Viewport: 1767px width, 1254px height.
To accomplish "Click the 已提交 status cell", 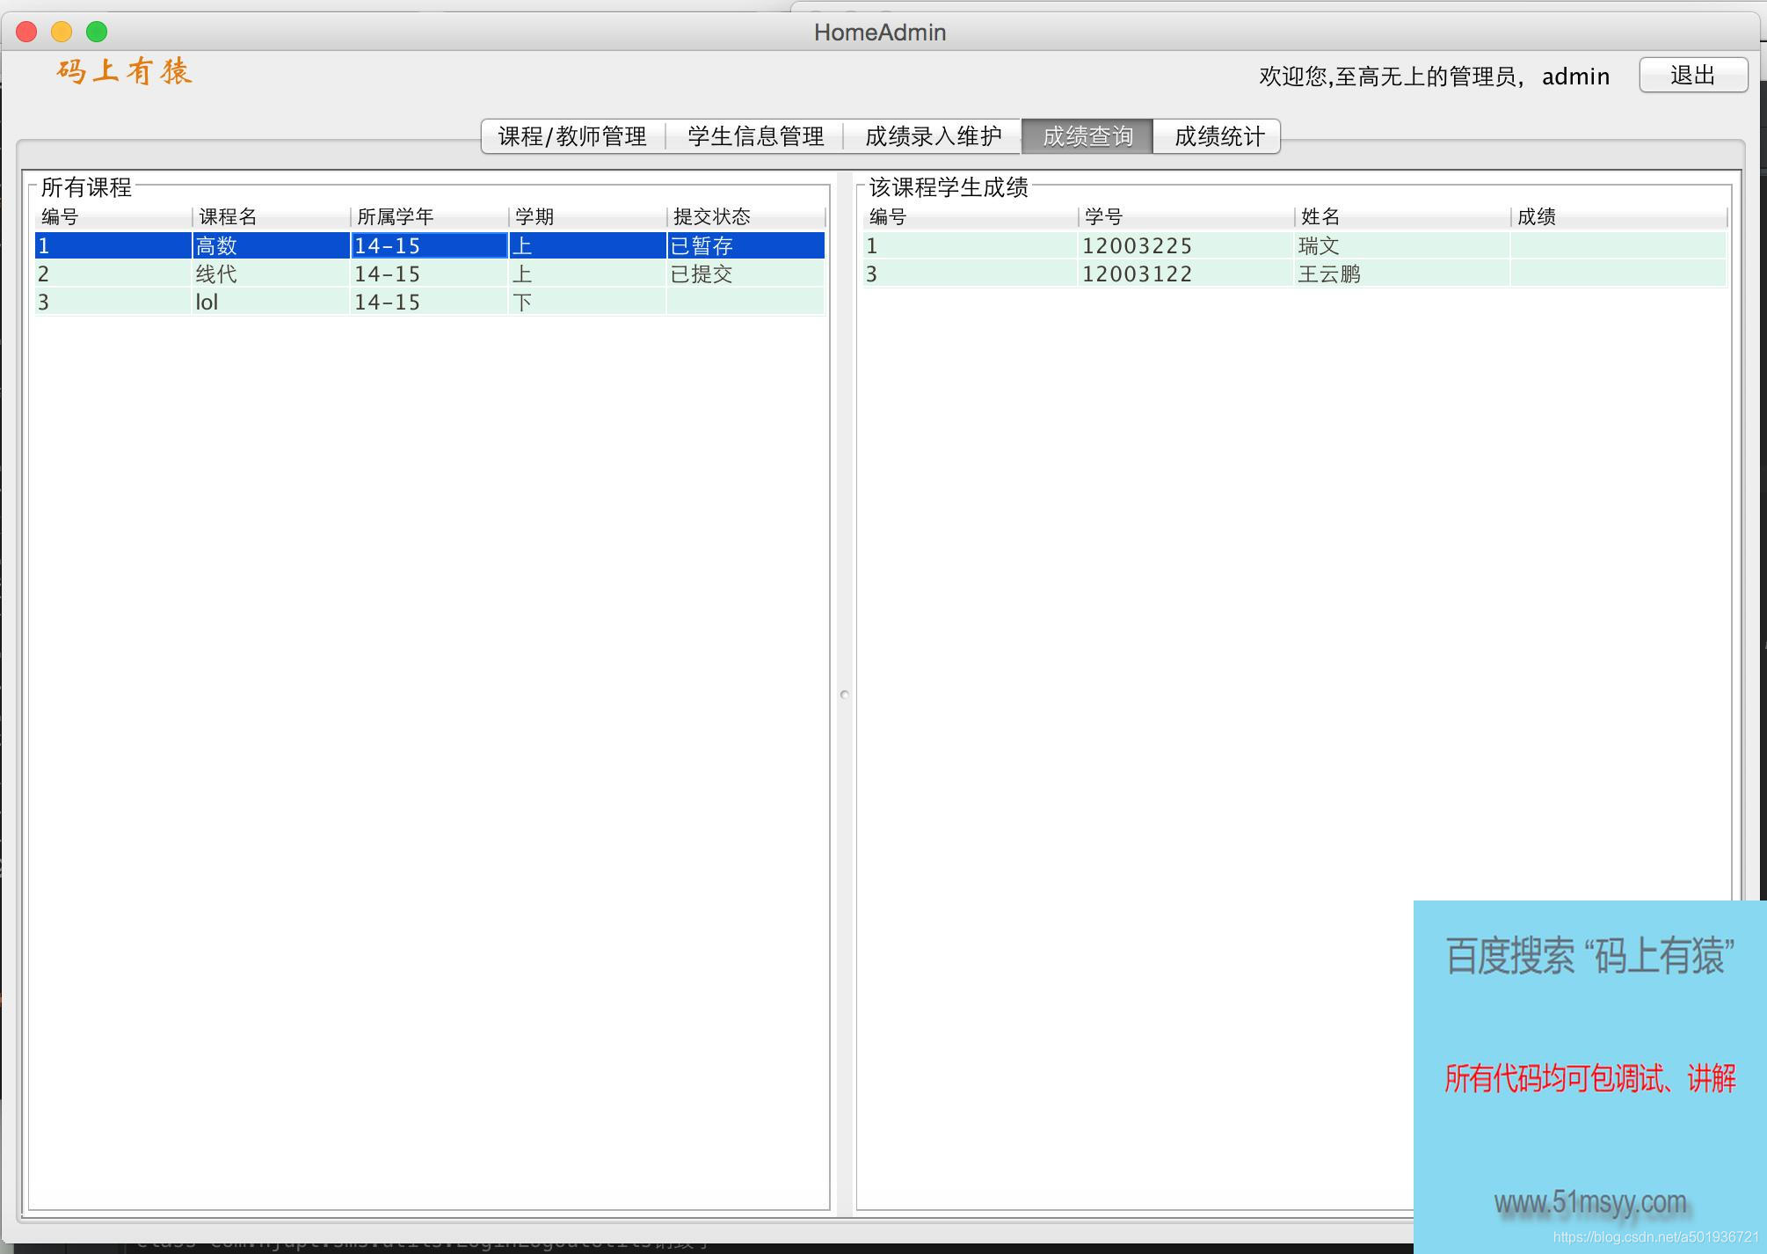I will (746, 273).
